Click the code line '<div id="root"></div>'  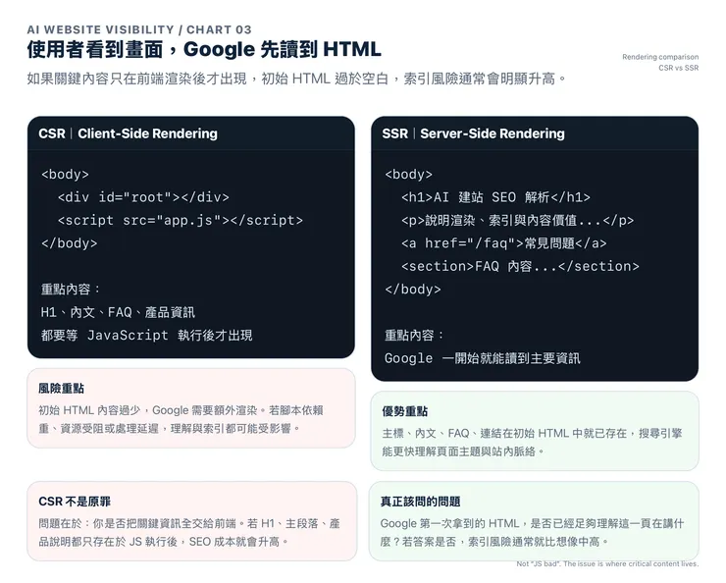[143, 197]
